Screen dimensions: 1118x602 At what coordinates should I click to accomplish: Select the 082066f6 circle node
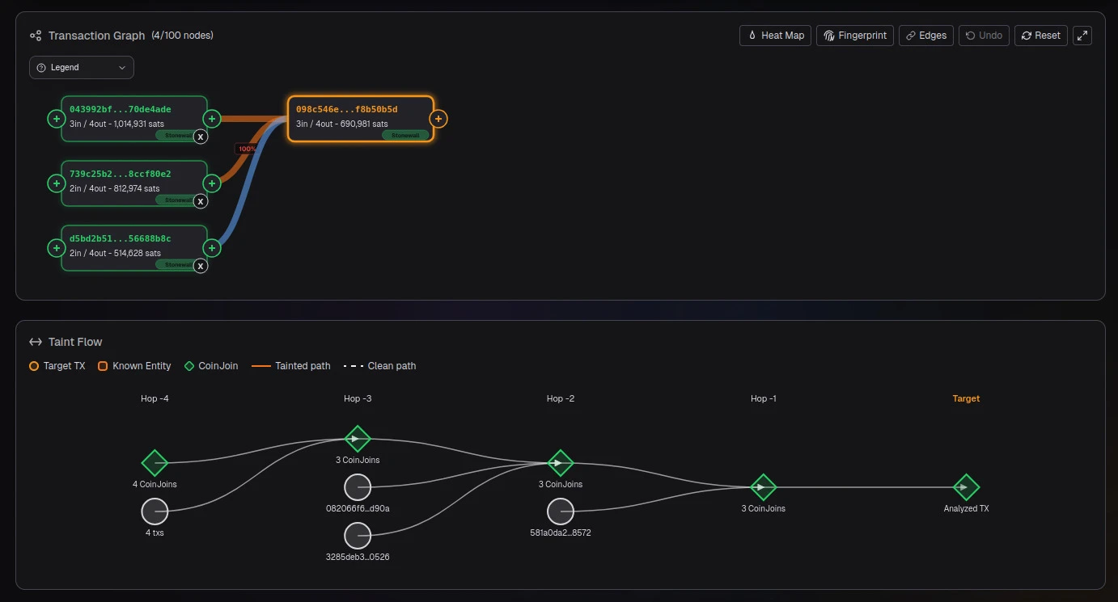(x=358, y=487)
